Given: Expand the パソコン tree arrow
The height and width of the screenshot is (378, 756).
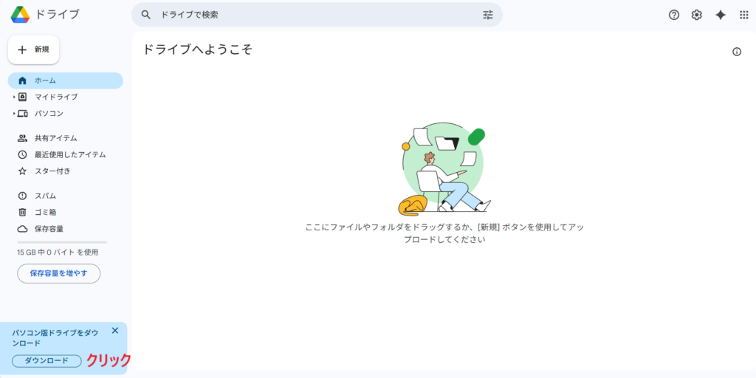Looking at the screenshot, I should pyautogui.click(x=13, y=114).
